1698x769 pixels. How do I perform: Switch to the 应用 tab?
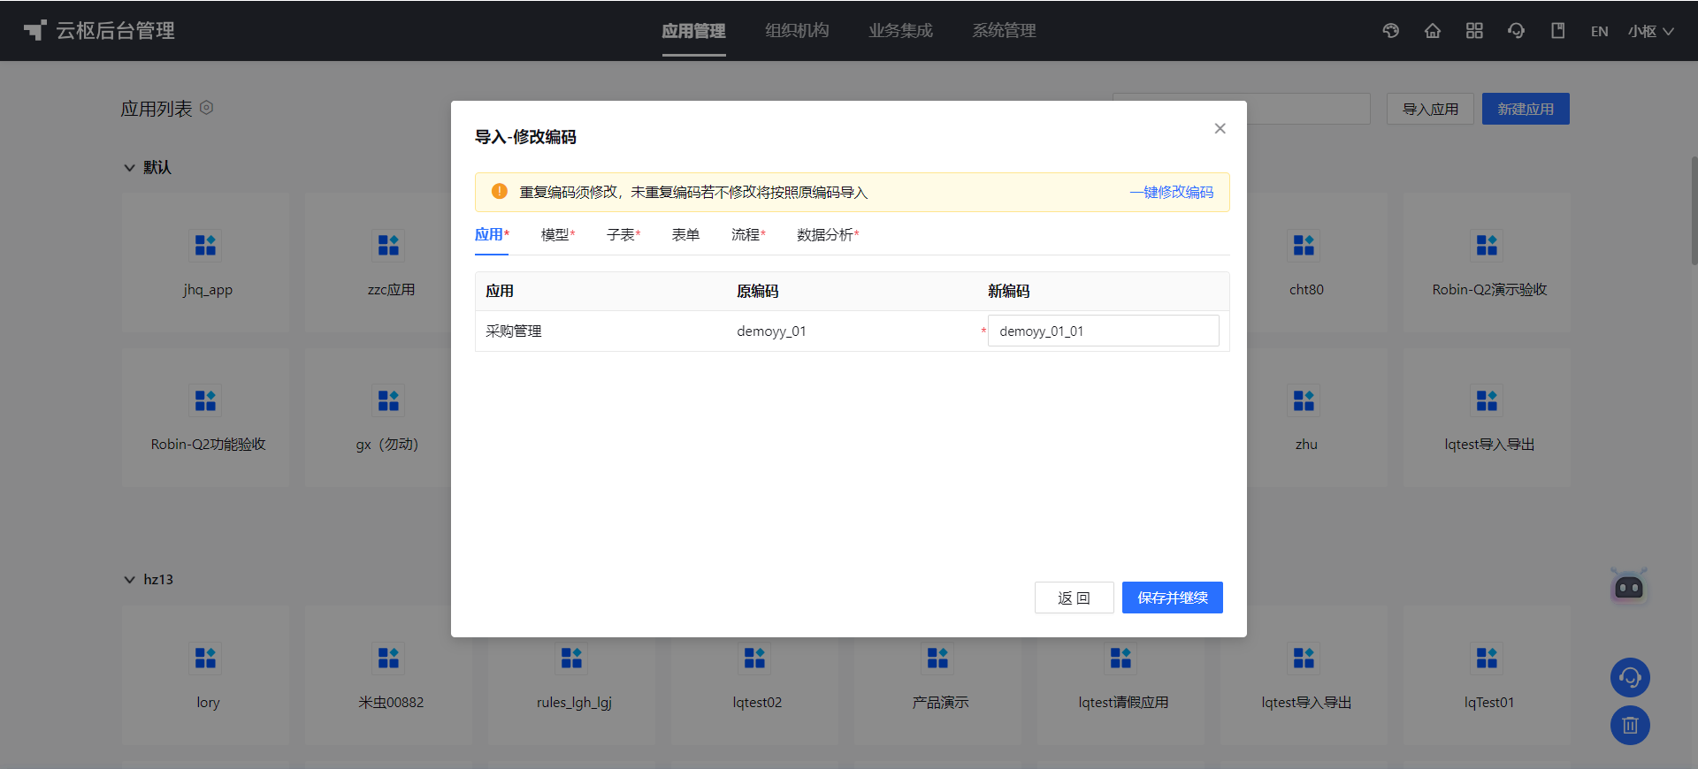[x=492, y=234]
